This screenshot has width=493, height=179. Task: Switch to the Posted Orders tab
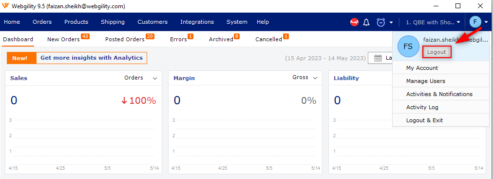(x=125, y=39)
